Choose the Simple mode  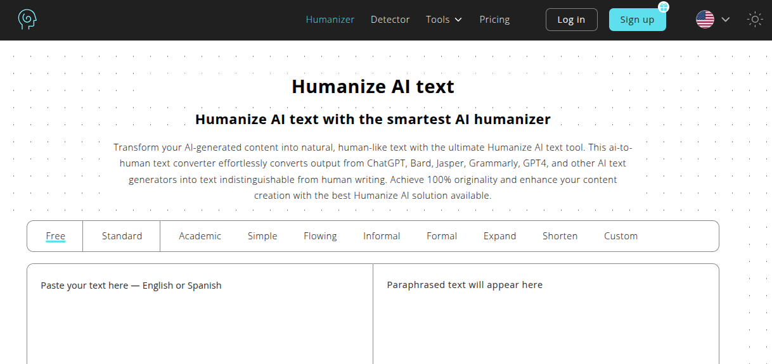coord(262,236)
